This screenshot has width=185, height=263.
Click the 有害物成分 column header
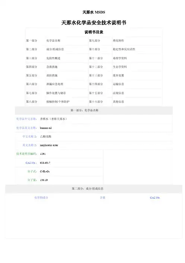41,197
